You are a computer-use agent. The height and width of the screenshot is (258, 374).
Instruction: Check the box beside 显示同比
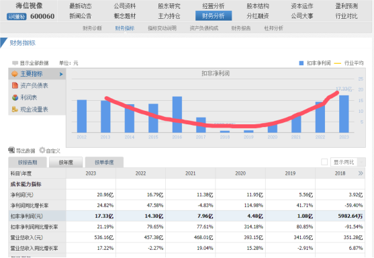(324, 162)
